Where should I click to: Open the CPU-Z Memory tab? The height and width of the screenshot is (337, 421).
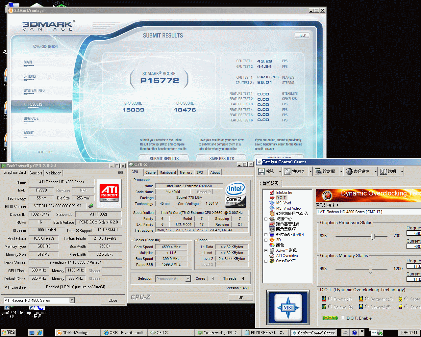click(x=186, y=172)
